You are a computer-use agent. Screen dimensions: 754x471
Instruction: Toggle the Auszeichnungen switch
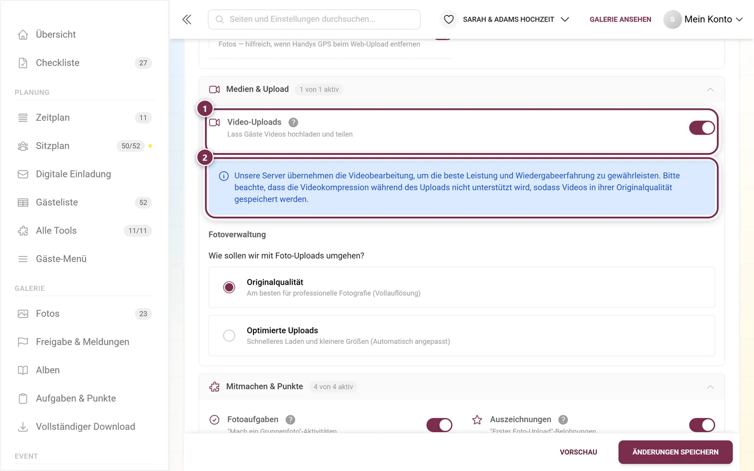tap(702, 425)
